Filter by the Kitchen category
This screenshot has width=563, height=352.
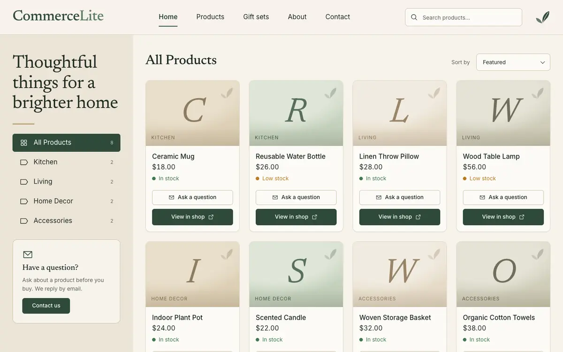[67, 162]
